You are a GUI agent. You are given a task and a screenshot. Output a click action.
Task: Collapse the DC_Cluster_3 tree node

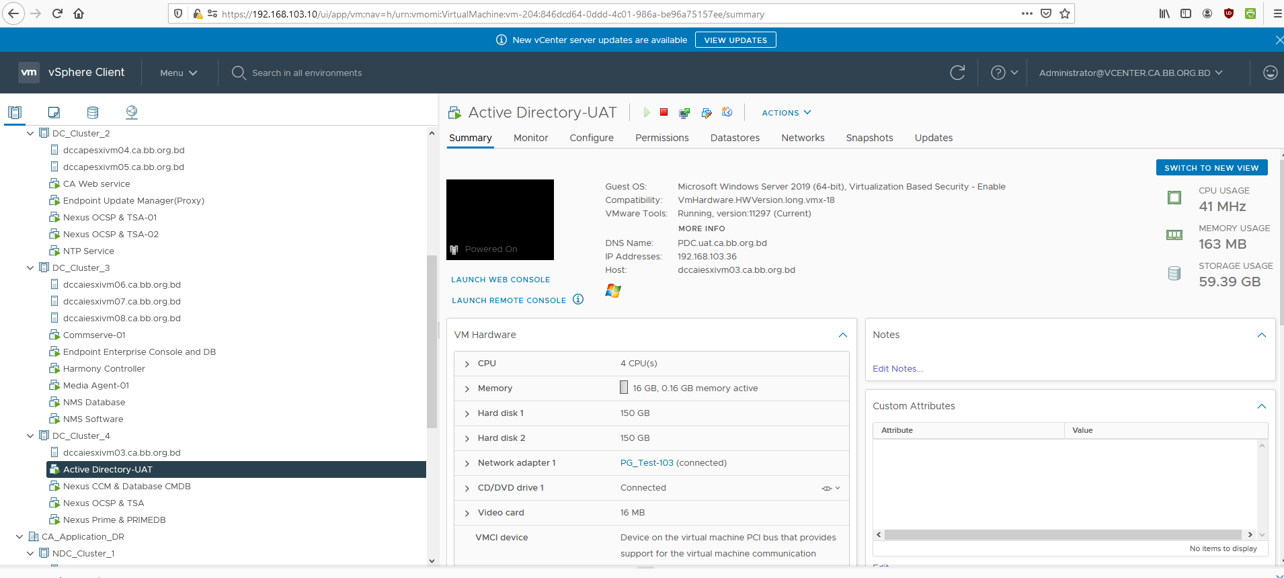(30, 267)
